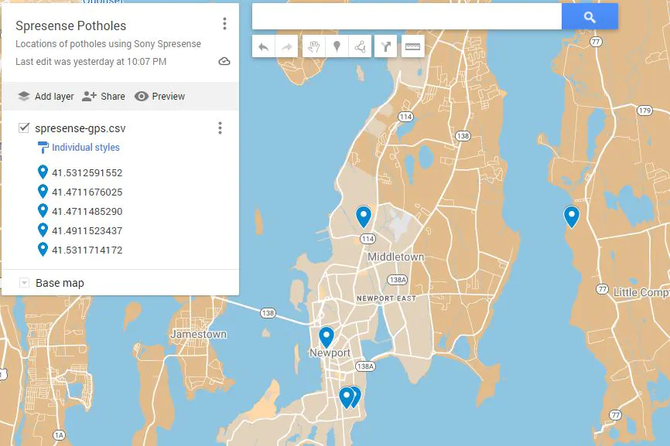Select the Add marker tool

coord(337,46)
